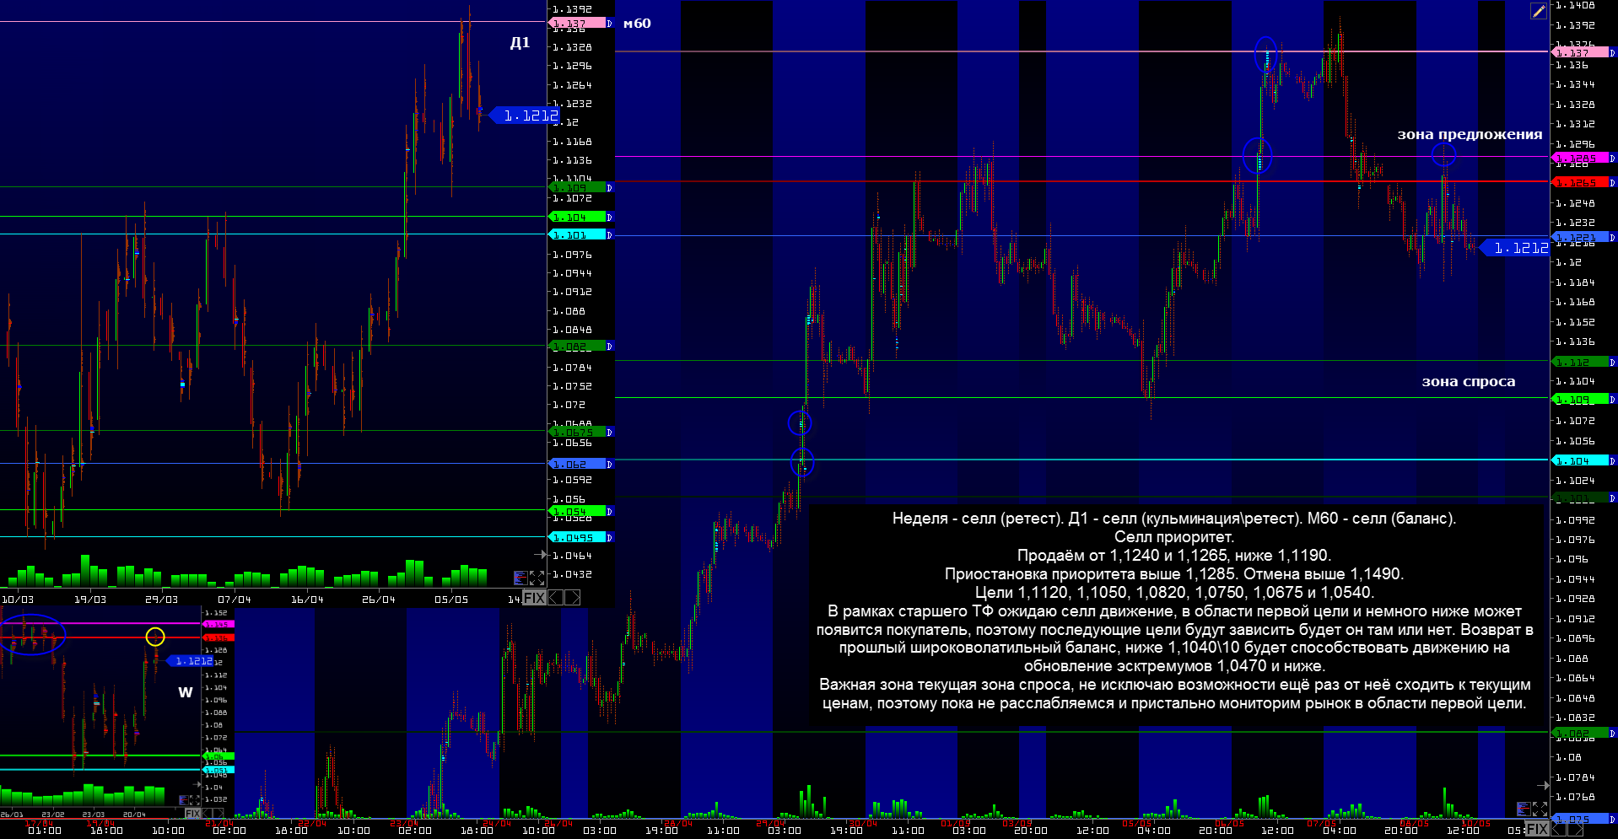Click the shift-to-axis arrow in M60 chart
The image size is (1618, 839).
[1541, 786]
